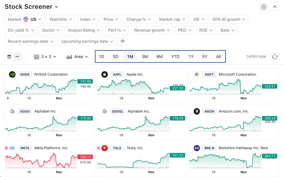This screenshot has height=177, width=284.
Task: Select the YTD timeframe
Action: click(175, 57)
